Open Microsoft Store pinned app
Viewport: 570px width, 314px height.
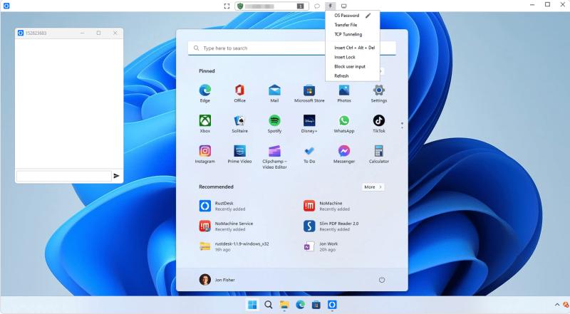309,93
